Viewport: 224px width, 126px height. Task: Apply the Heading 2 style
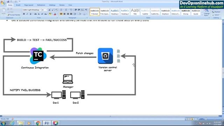[x=125, y=12]
